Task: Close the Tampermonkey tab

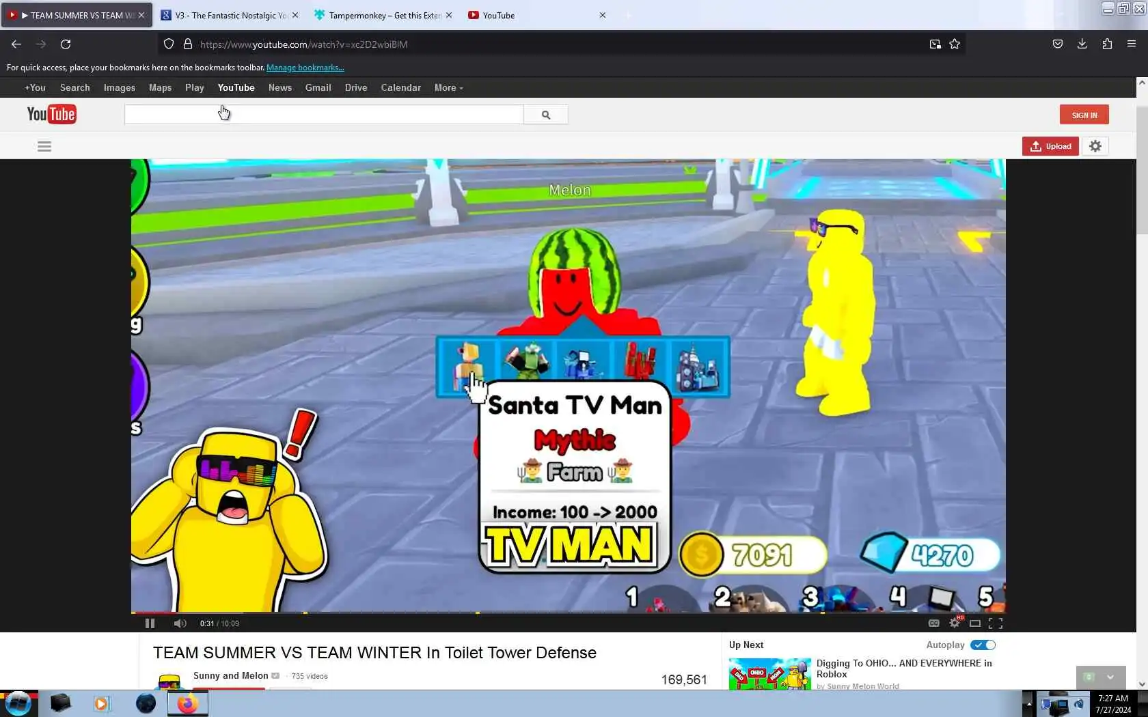Action: (448, 15)
